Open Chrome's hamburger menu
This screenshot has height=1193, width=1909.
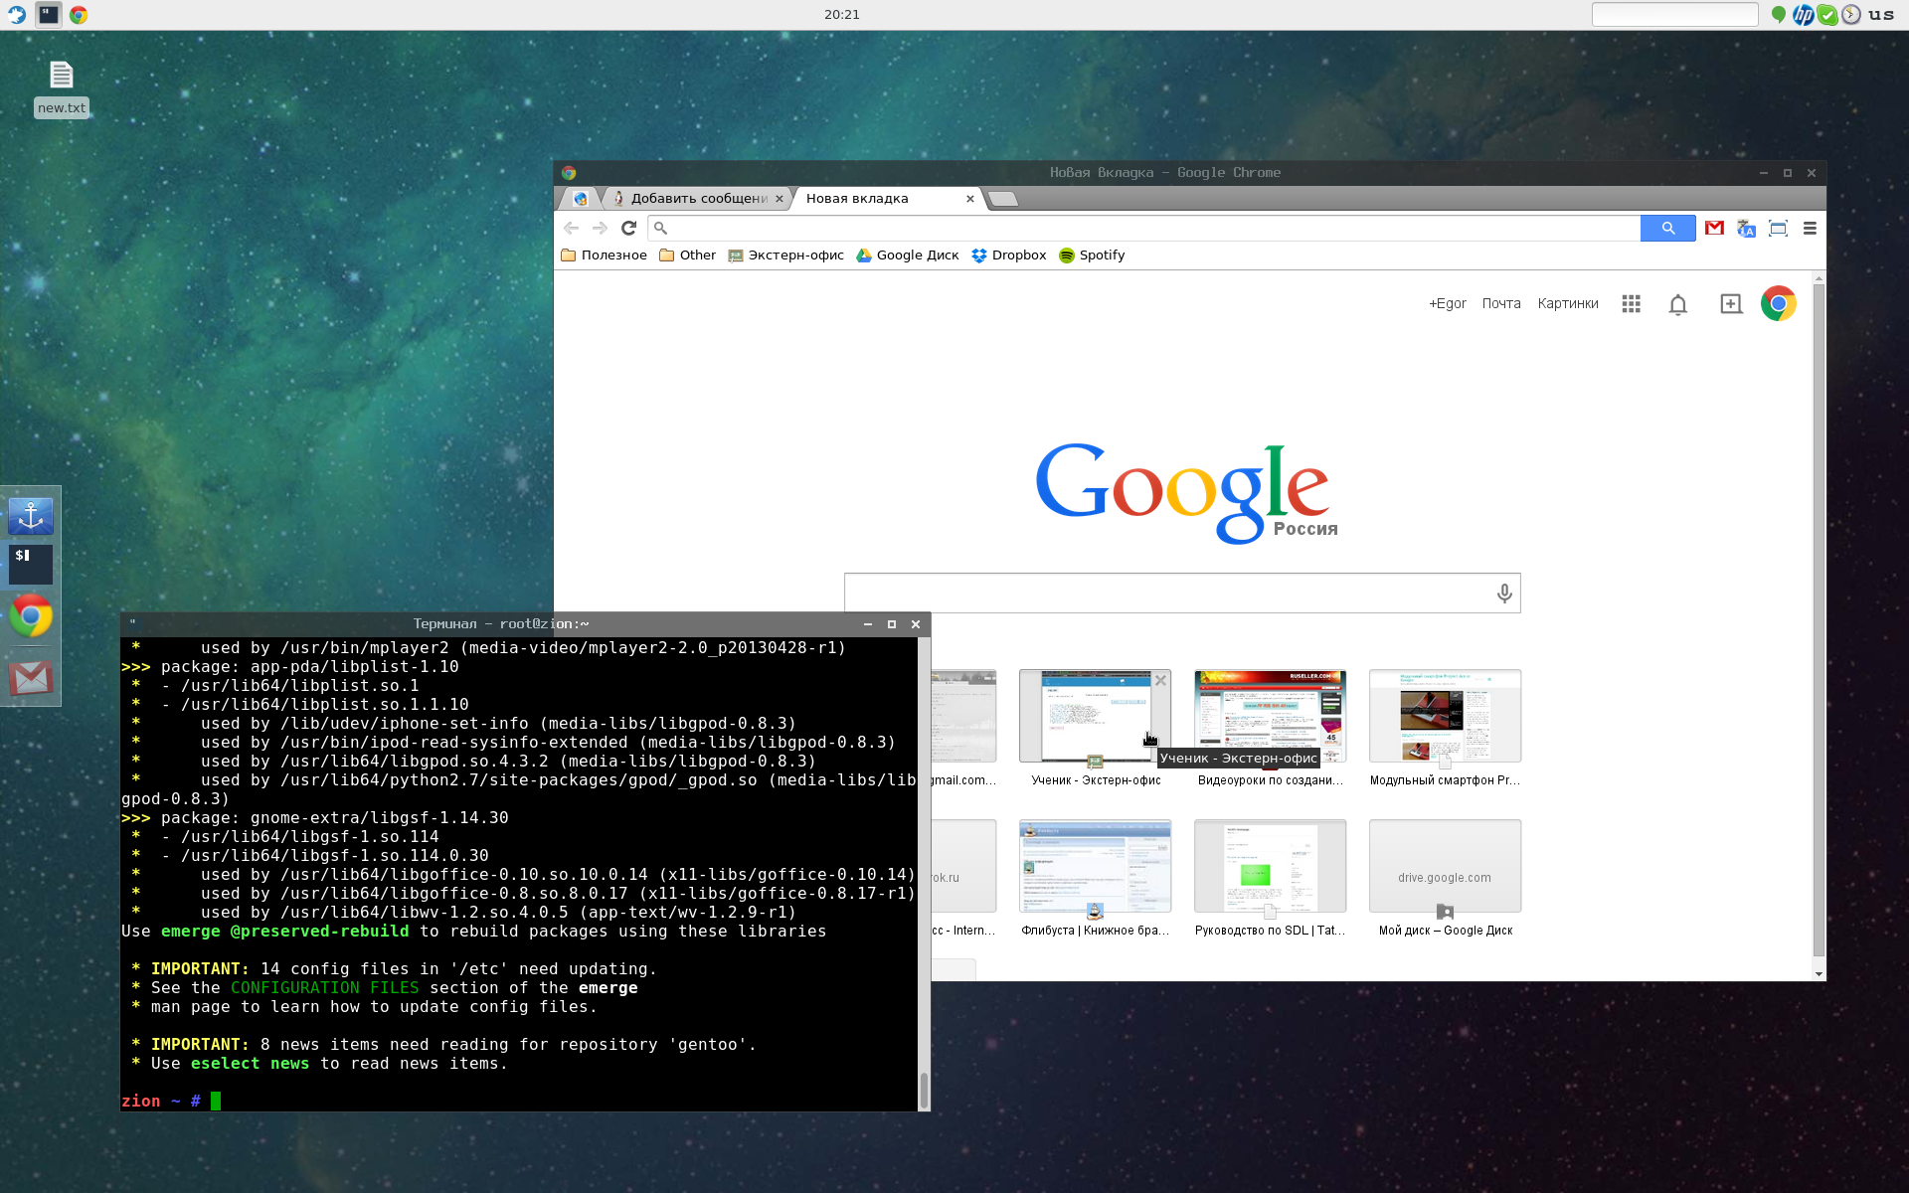click(1810, 228)
